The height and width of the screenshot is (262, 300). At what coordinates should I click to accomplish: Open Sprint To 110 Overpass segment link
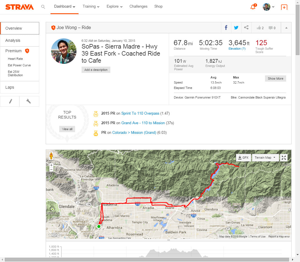tap(140, 113)
